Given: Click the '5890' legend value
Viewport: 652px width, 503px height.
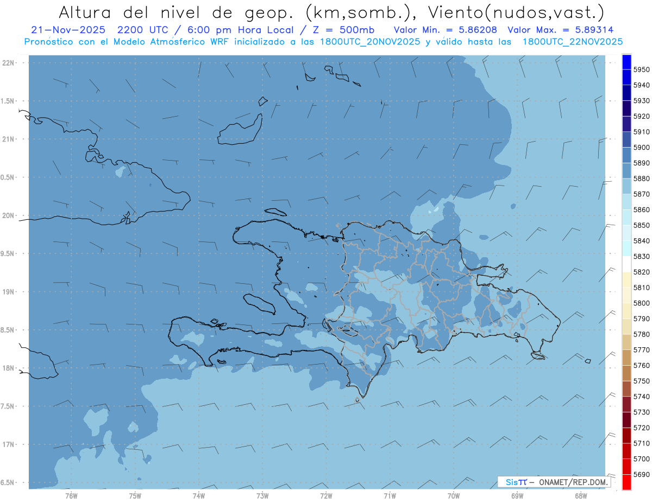Looking at the screenshot, I should click(x=641, y=163).
